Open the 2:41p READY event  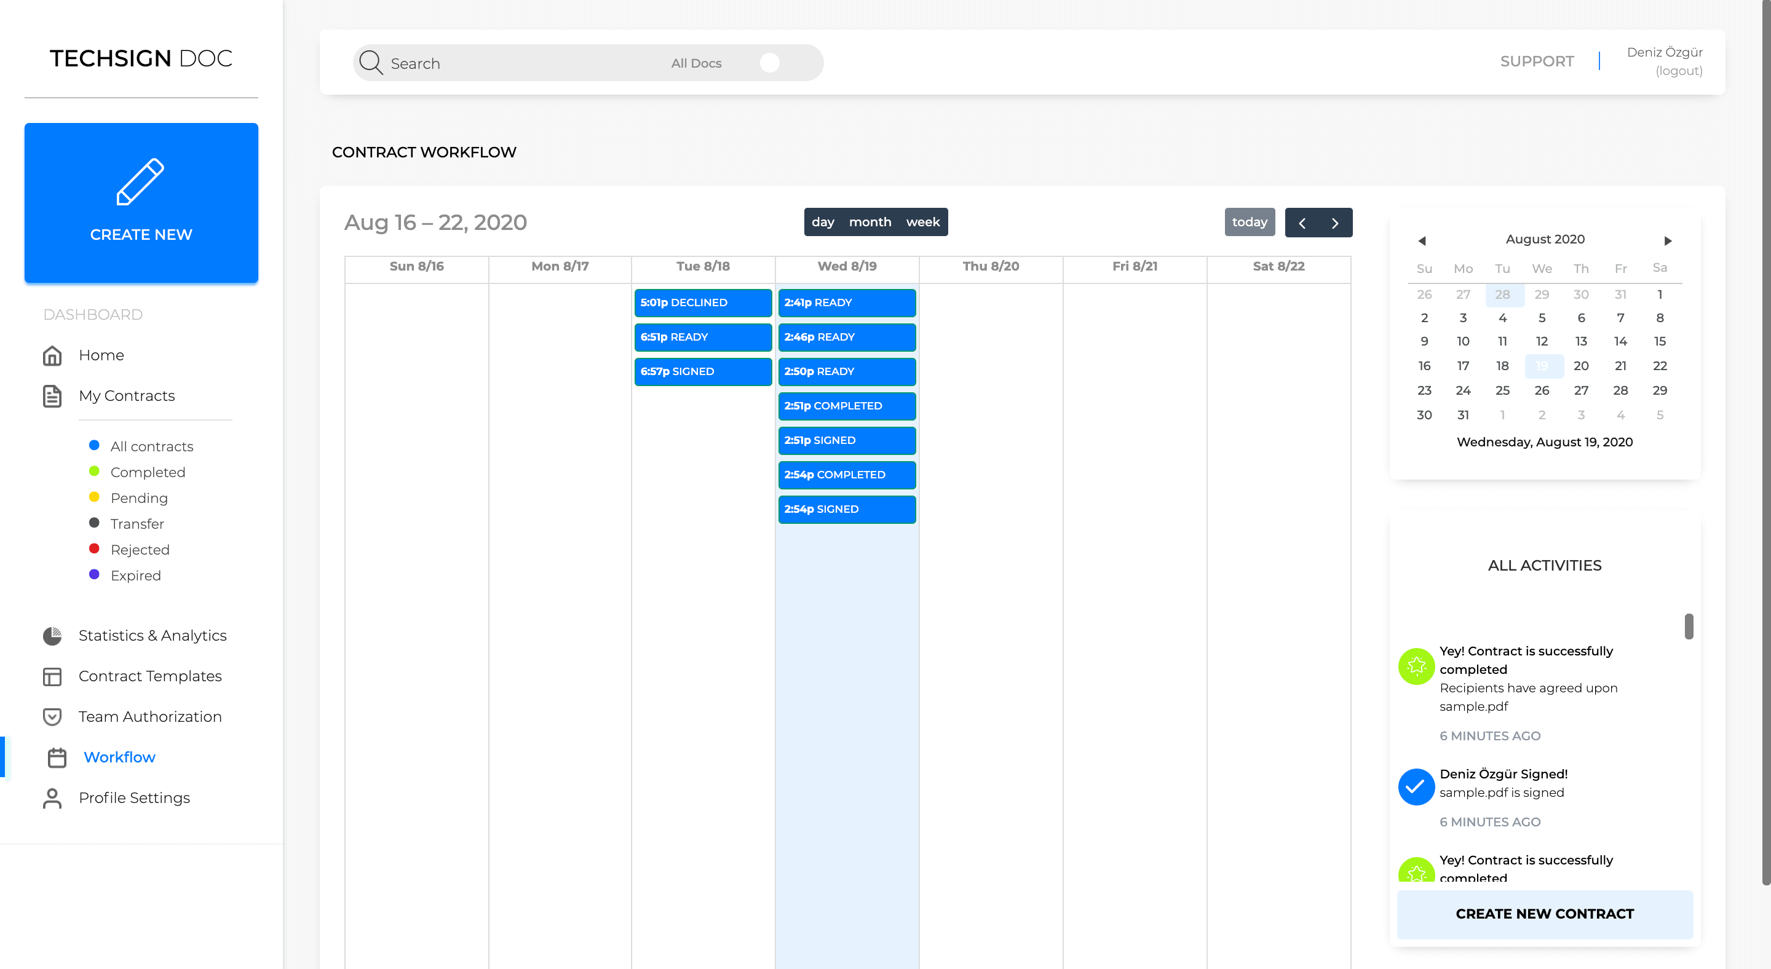[x=847, y=303]
